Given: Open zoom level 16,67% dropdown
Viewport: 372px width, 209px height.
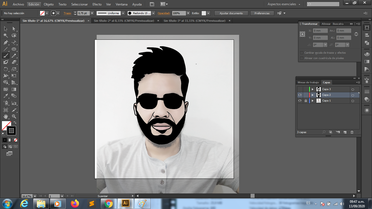Looking at the screenshot, I should click(x=34, y=196).
